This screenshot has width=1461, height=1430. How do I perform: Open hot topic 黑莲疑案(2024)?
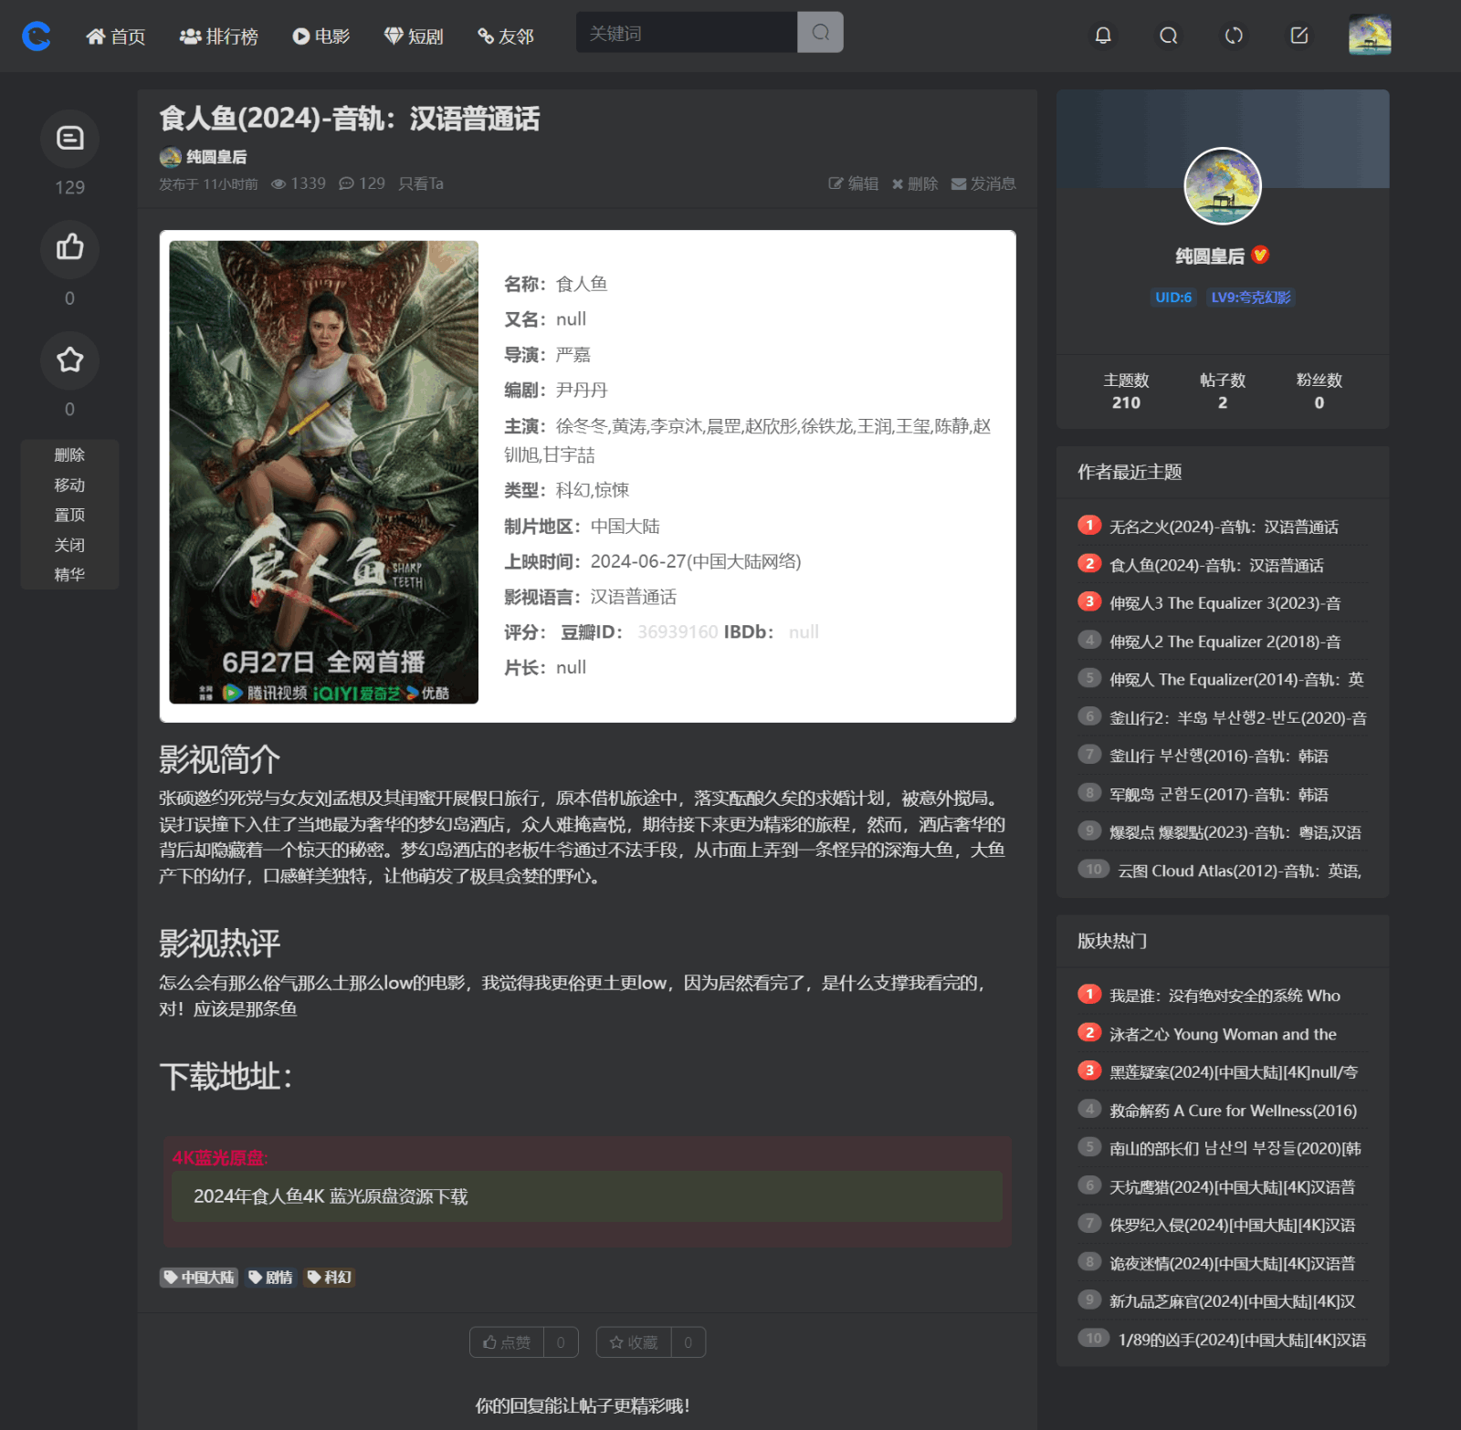click(x=1233, y=1072)
